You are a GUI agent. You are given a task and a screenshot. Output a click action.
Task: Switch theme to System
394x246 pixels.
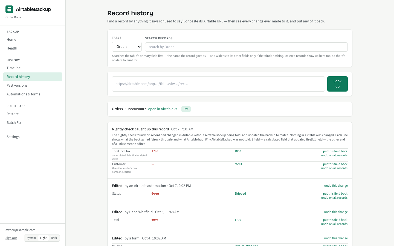pyautogui.click(x=31, y=238)
